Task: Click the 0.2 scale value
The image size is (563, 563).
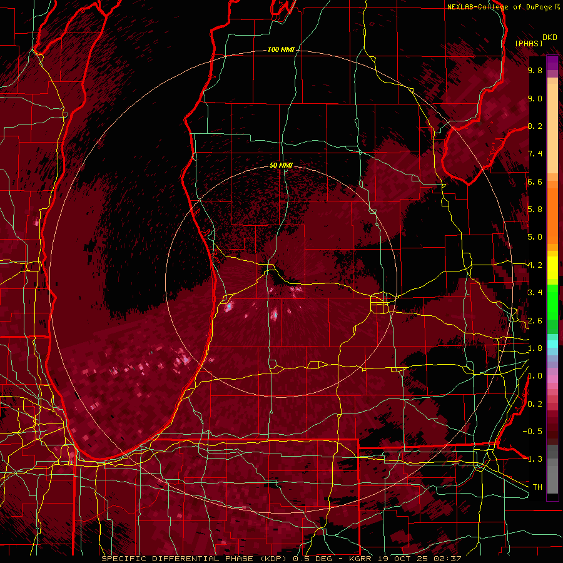Action: pyautogui.click(x=535, y=404)
